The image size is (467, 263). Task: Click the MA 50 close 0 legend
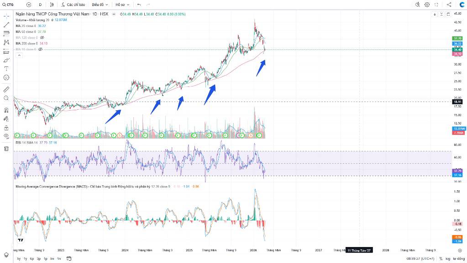coord(26,32)
